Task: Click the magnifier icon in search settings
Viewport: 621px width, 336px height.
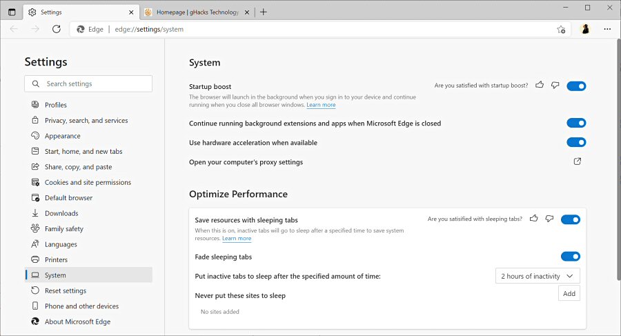Action: (x=36, y=83)
